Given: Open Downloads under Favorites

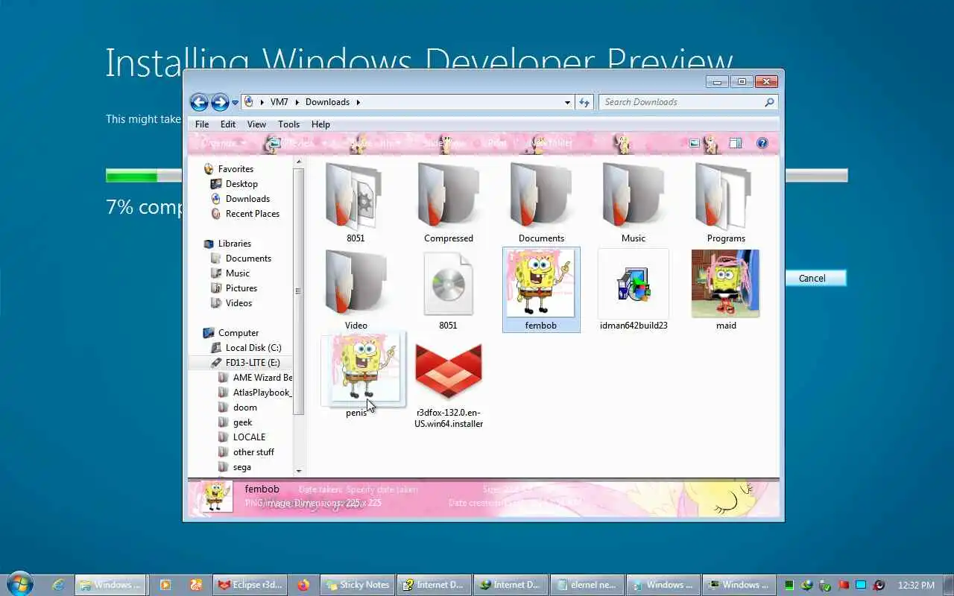Looking at the screenshot, I should (x=247, y=199).
